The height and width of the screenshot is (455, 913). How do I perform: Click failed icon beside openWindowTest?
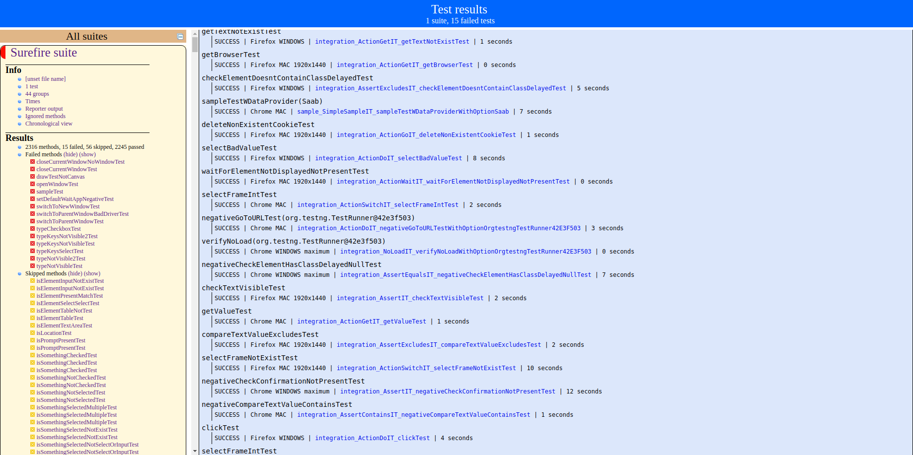[x=32, y=184]
